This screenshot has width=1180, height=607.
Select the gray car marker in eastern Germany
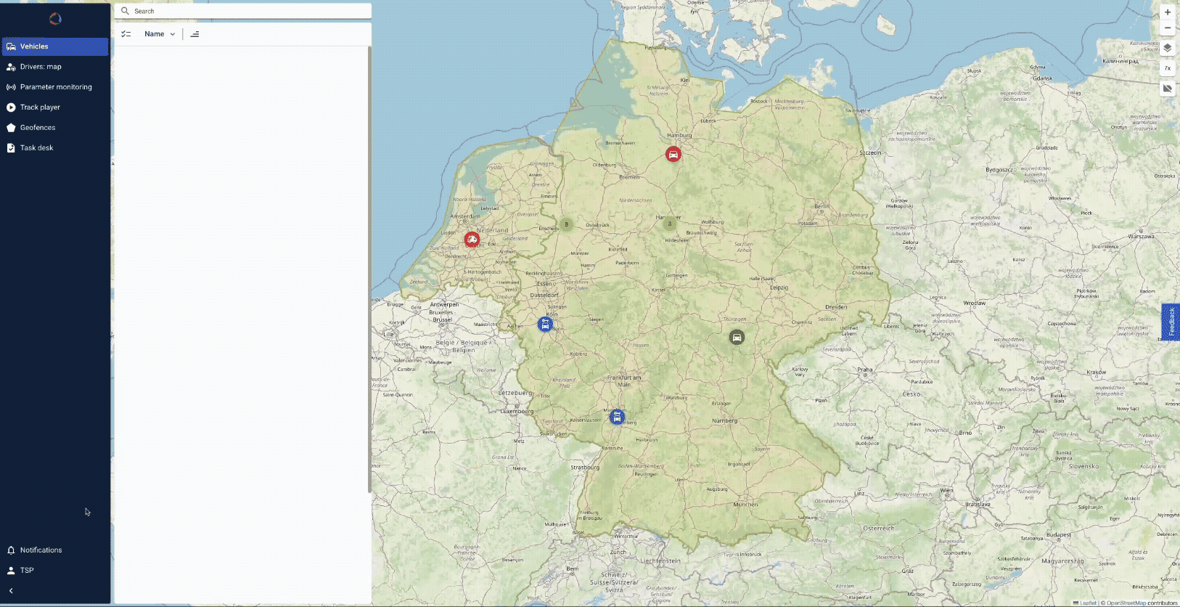737,337
